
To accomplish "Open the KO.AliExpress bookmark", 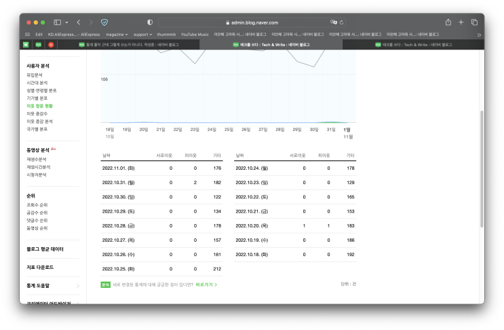I will tap(74, 35).
